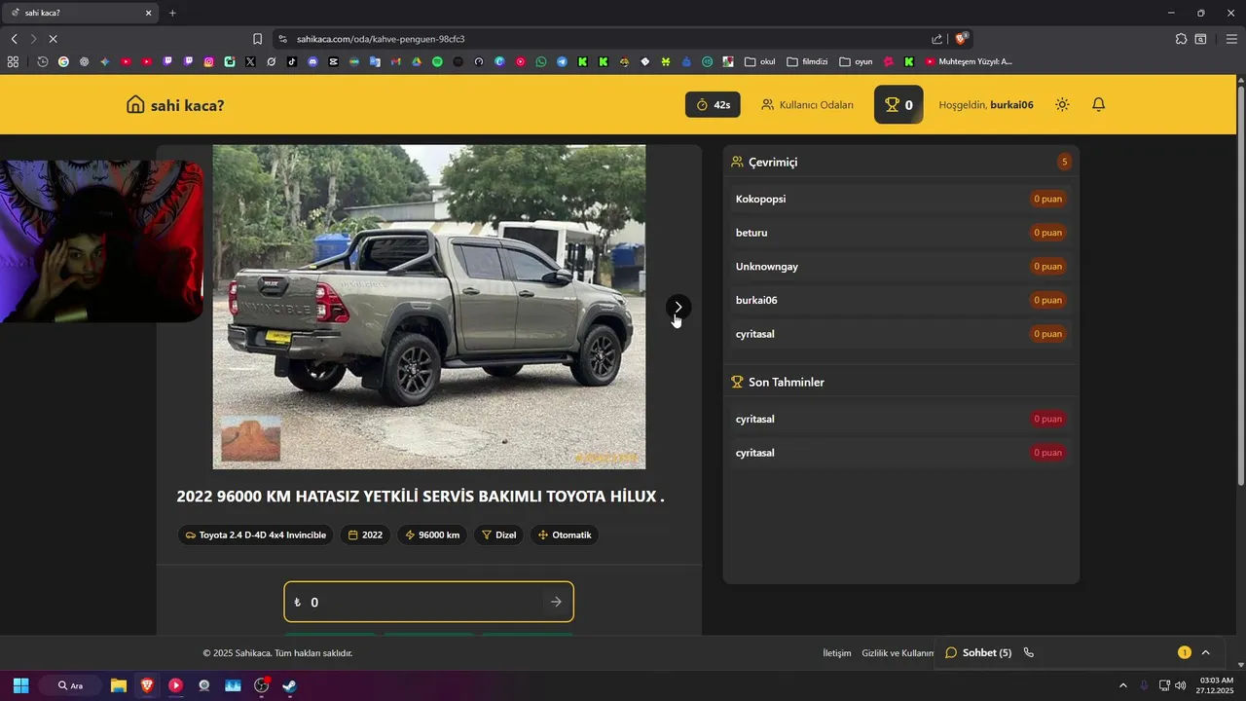Image resolution: width=1246 pixels, height=701 pixels.
Task: Share this page icon in address bar
Action: point(936,39)
